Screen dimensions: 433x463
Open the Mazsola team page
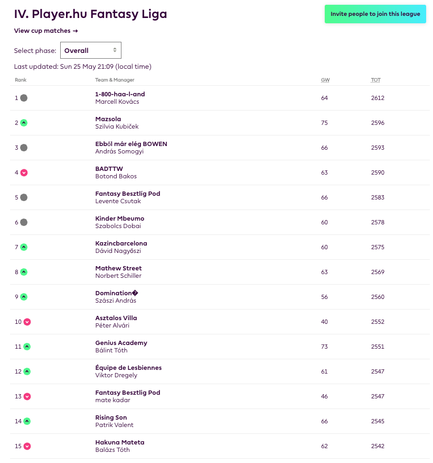tap(108, 119)
